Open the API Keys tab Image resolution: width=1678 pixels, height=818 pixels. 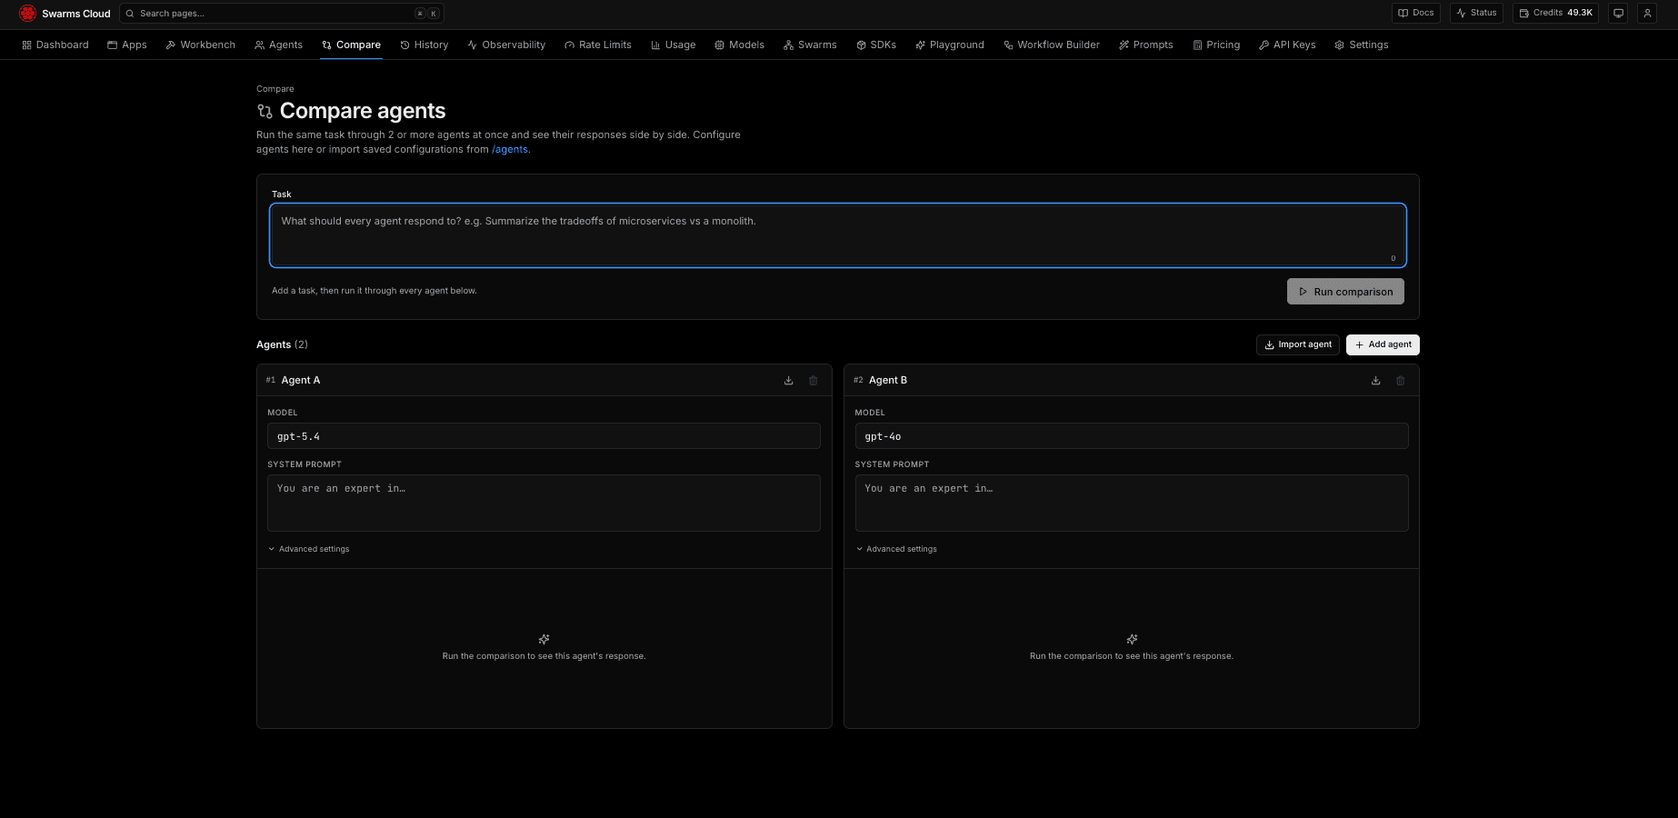[x=1287, y=45]
